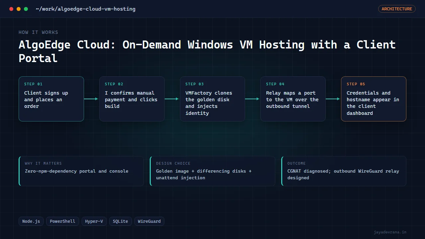Select the WireGuard tag
This screenshot has width=425, height=239.
[149, 221]
